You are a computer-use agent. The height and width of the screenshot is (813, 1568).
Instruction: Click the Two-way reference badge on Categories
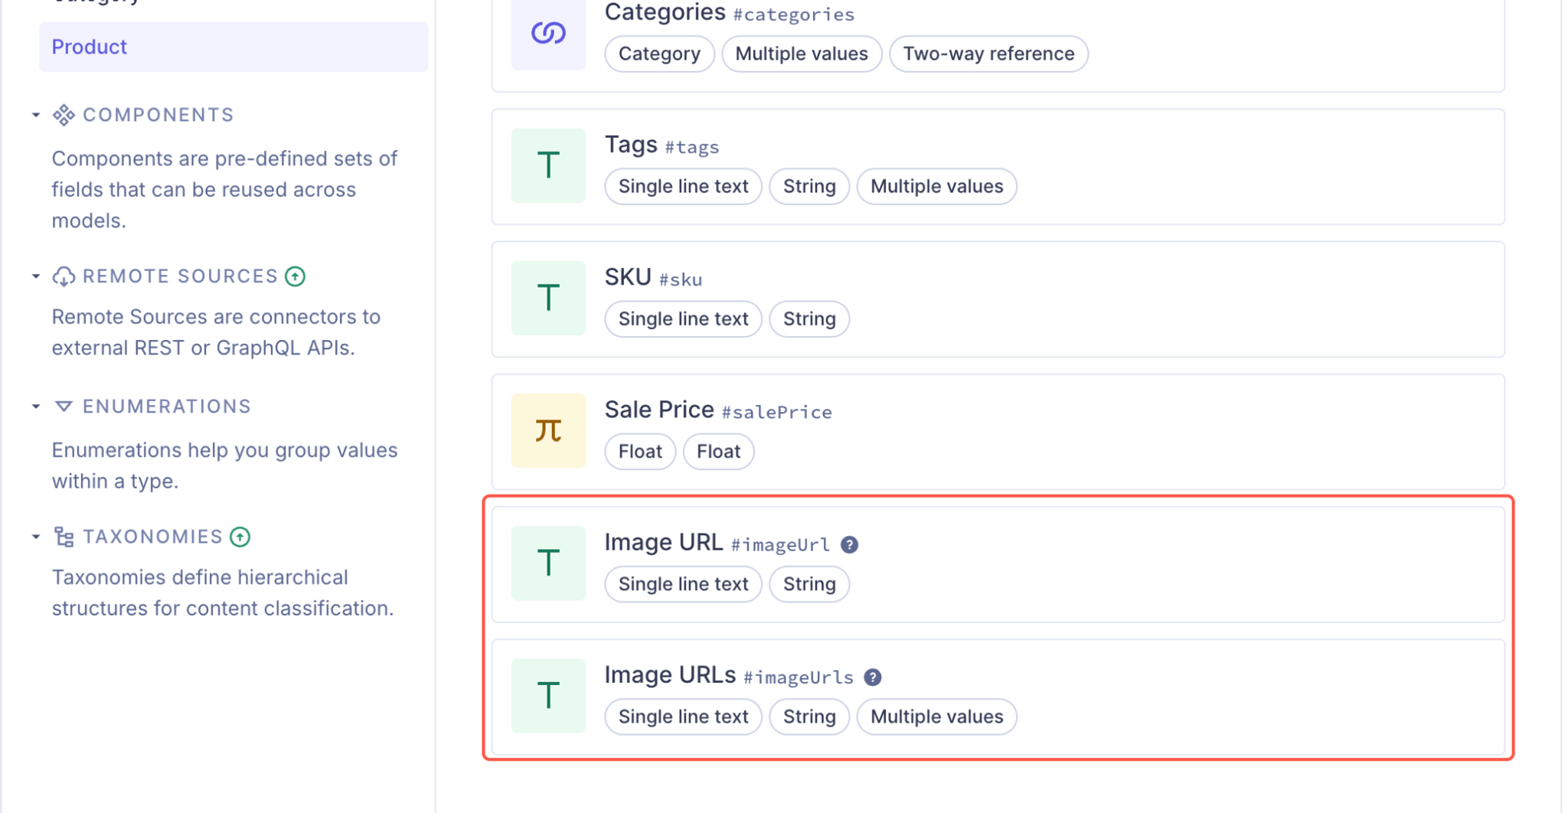pos(988,54)
